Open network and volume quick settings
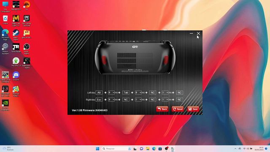The image size is (270, 152). (248, 149)
